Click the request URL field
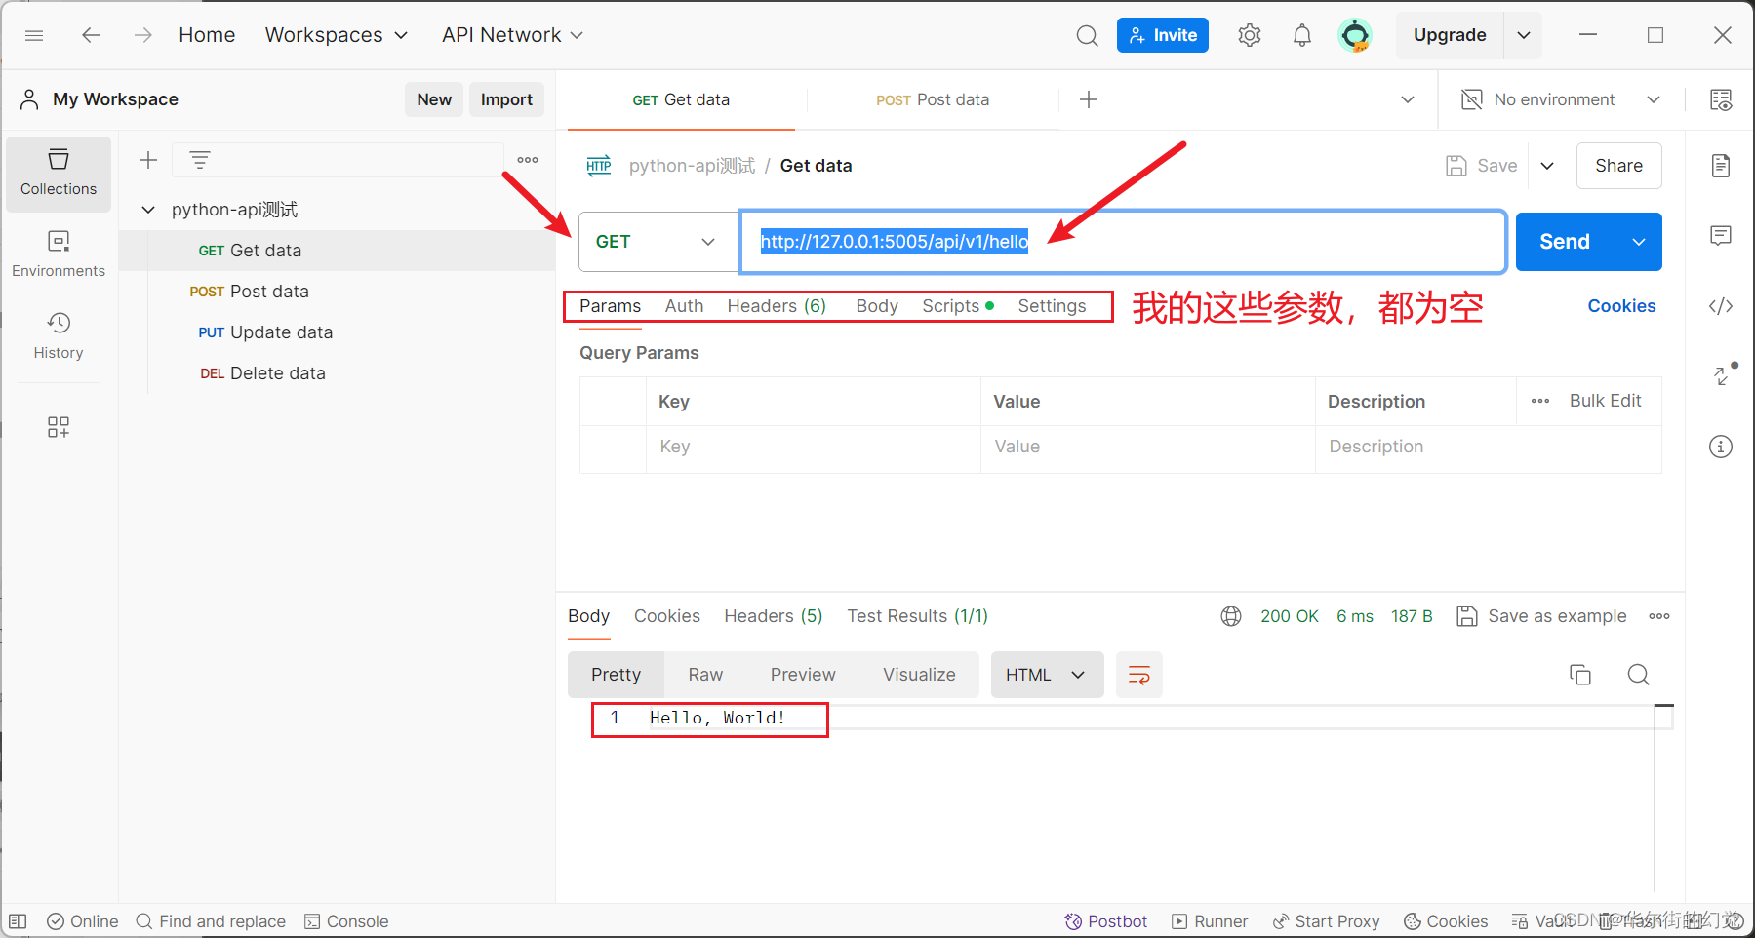The height and width of the screenshot is (938, 1755). pos(1123,242)
